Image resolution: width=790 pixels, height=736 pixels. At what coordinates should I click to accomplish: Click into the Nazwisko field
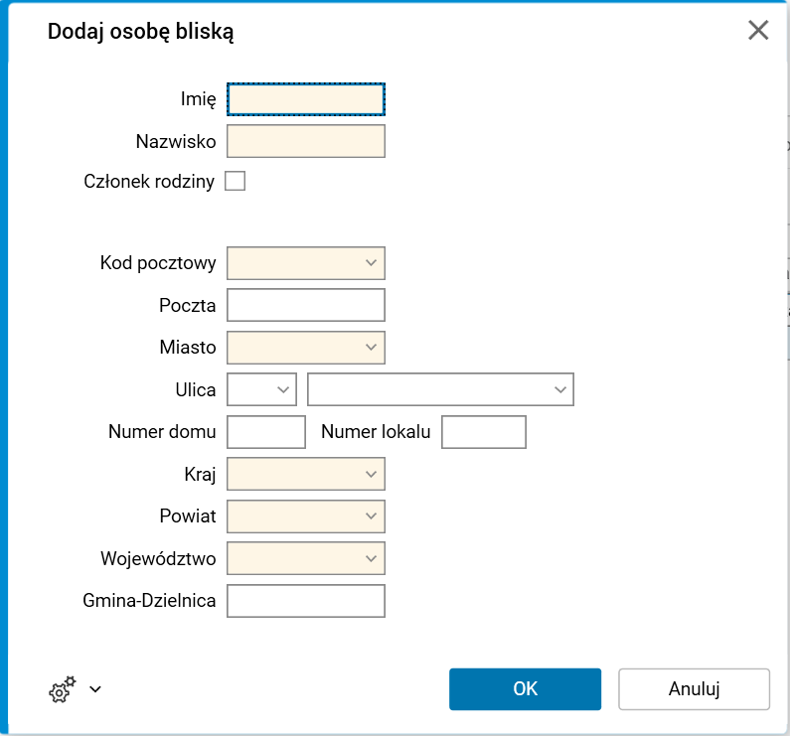(305, 141)
